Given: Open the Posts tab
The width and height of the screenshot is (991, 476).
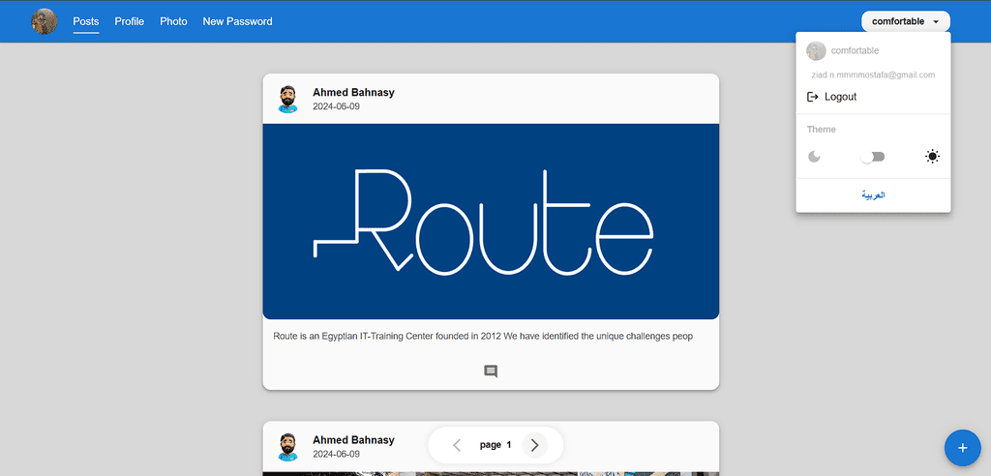Looking at the screenshot, I should 86,21.
